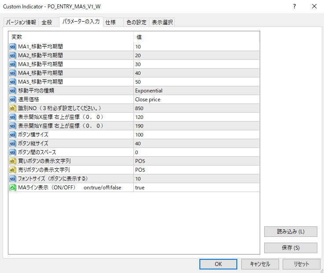Click the integer icon beside MA5_移動平均期間
The height and width of the screenshot is (273, 324).
pos(13,82)
